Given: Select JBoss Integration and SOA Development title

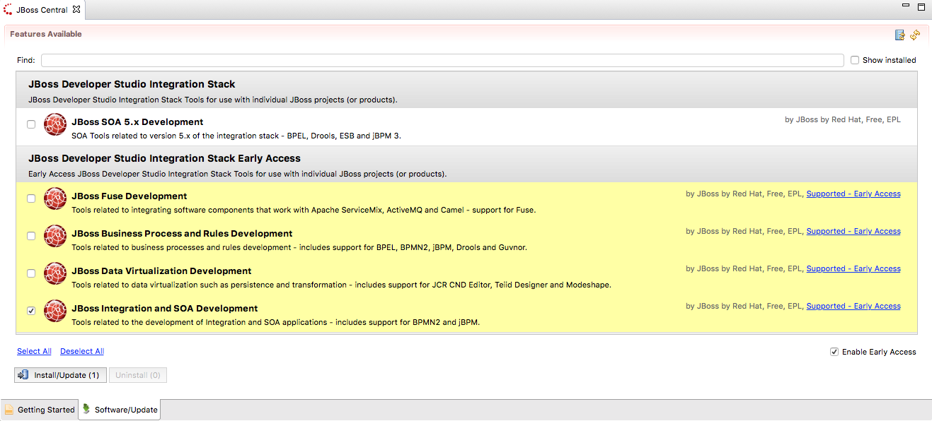Looking at the screenshot, I should click(x=165, y=309).
